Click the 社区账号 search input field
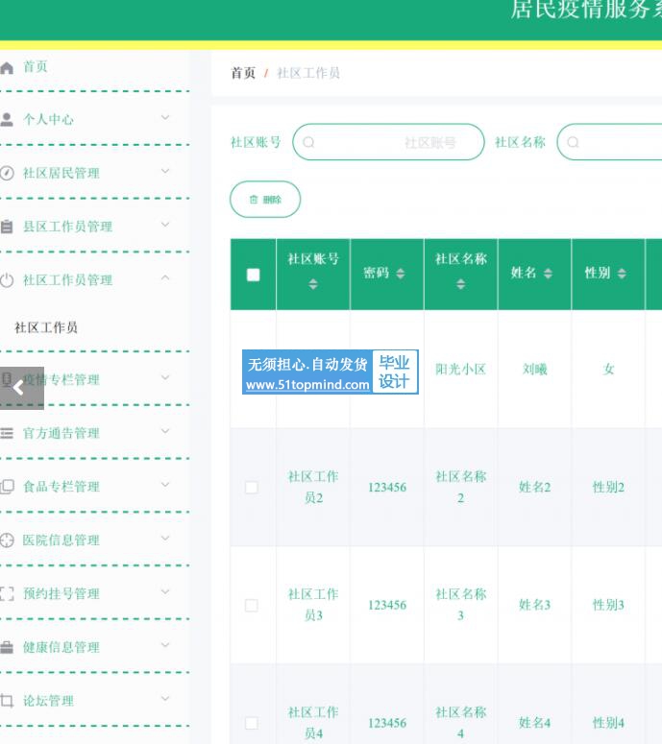 (x=388, y=142)
